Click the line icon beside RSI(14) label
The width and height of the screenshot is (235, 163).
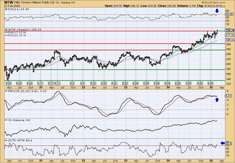point(6,9)
